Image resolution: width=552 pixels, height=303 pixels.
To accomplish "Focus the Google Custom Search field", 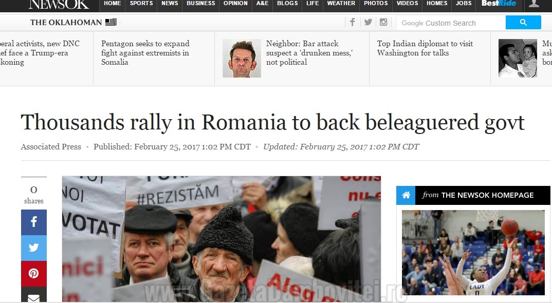I will coord(451,23).
